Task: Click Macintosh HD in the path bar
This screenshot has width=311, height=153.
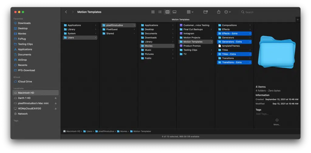Action: pos(72,131)
